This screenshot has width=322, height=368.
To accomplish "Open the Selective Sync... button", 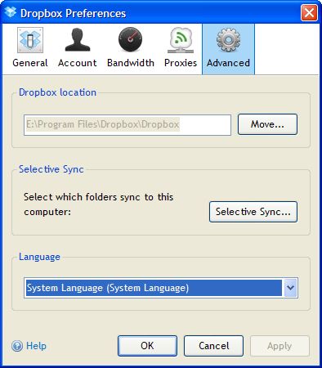I will click(253, 212).
